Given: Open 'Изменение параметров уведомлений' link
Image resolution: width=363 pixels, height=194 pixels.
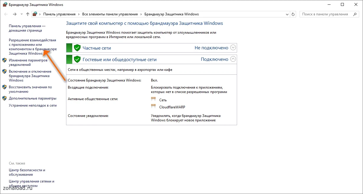Looking at the screenshot, I should (28, 62).
